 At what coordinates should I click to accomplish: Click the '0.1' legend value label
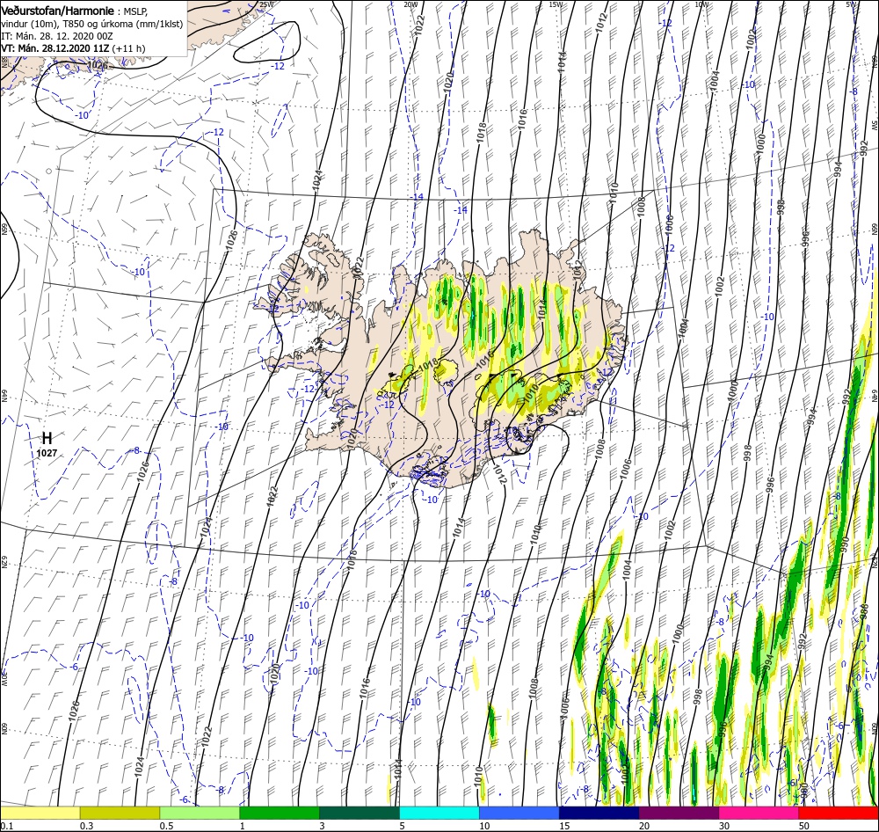pyautogui.click(x=6, y=826)
